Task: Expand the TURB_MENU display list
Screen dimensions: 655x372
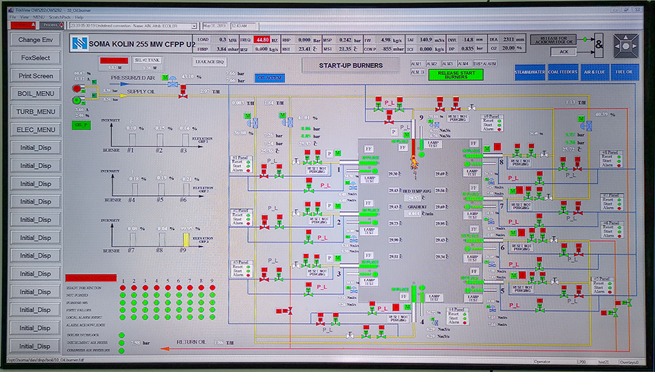Action: (x=36, y=111)
